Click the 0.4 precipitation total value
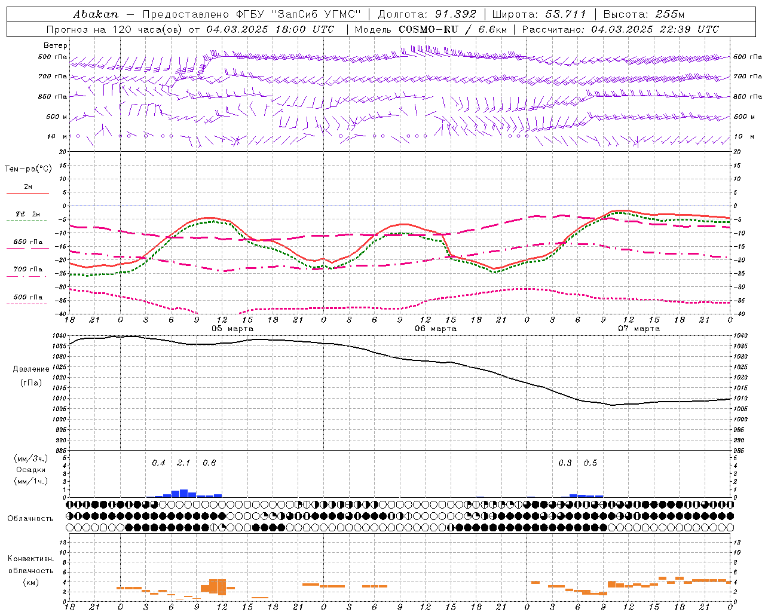765x612 pixels. click(158, 463)
